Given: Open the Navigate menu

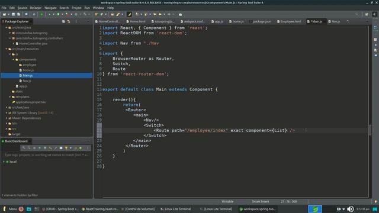Looking at the screenshot, I should tap(50, 8).
